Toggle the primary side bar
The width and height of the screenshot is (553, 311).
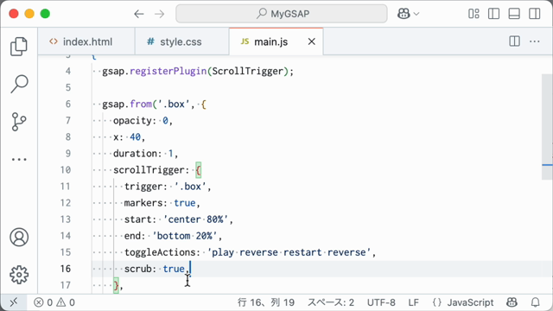pyautogui.click(x=493, y=14)
